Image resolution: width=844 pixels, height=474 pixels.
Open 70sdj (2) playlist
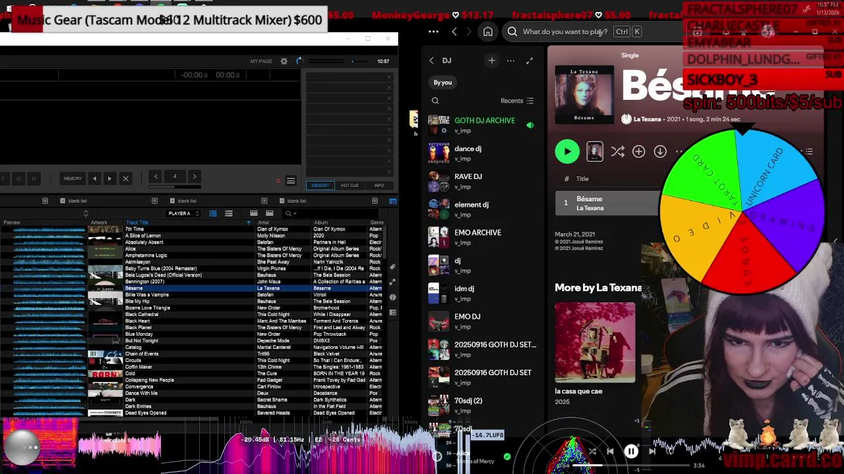click(483, 404)
